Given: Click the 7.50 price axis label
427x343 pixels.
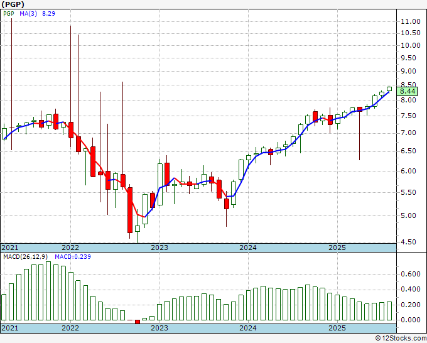Looking at the screenshot, I should coord(408,116).
